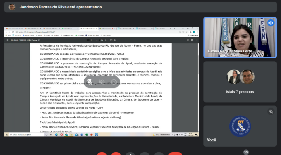Expand the PDF sidebar using the hamburger menu
This screenshot has height=155, width=281.
[x=8, y=40]
